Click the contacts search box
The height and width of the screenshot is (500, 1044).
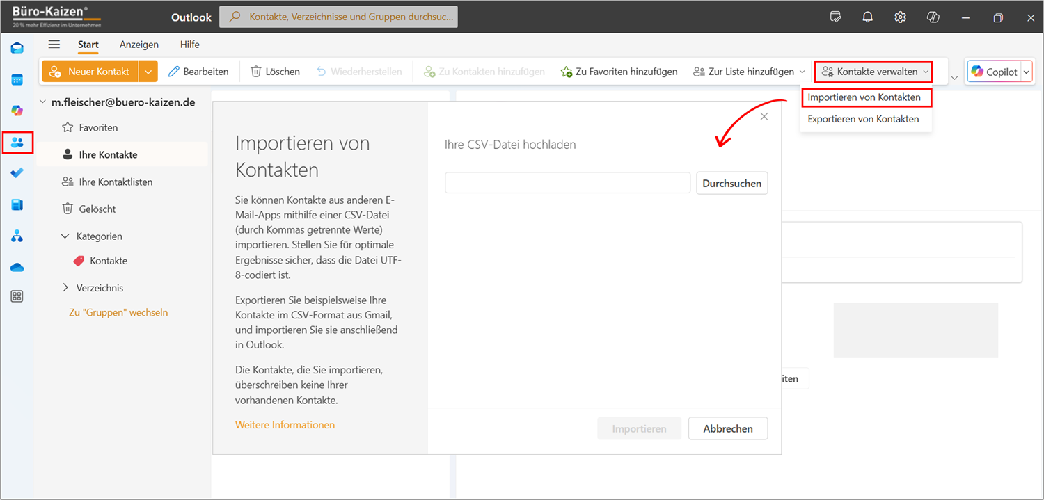[x=338, y=17]
